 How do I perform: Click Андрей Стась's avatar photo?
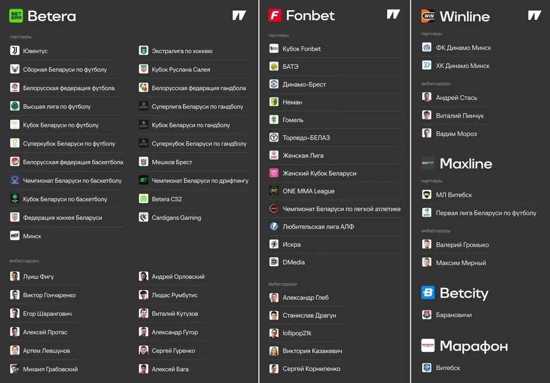tap(427, 97)
